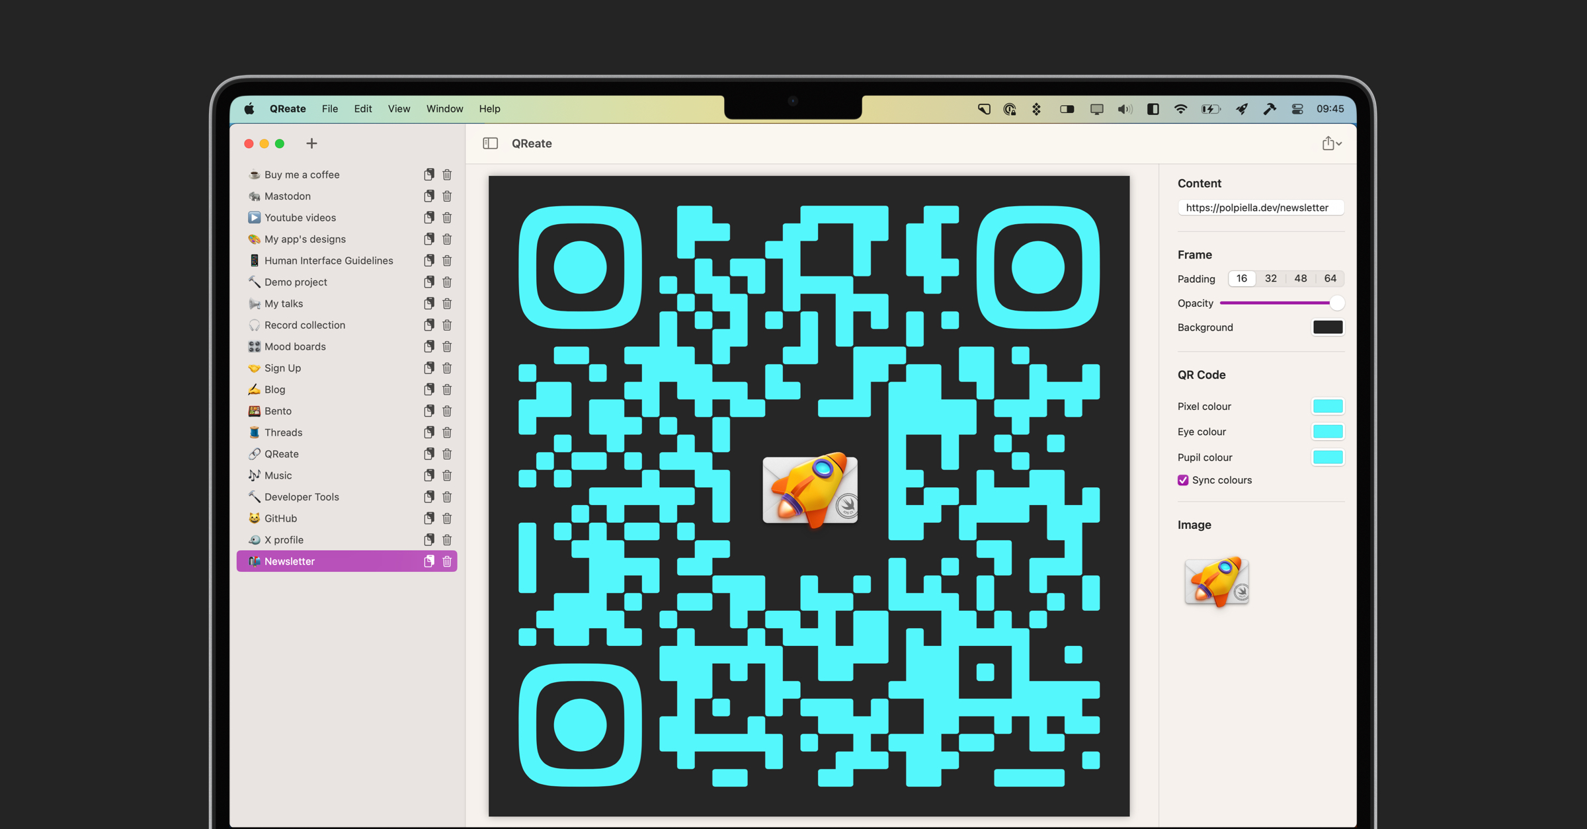Delete the Blog entry
This screenshot has width=1587, height=829.
tap(447, 389)
